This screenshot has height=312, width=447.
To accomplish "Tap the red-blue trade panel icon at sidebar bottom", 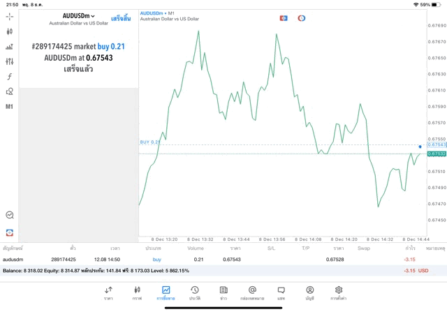I will [x=10, y=232].
